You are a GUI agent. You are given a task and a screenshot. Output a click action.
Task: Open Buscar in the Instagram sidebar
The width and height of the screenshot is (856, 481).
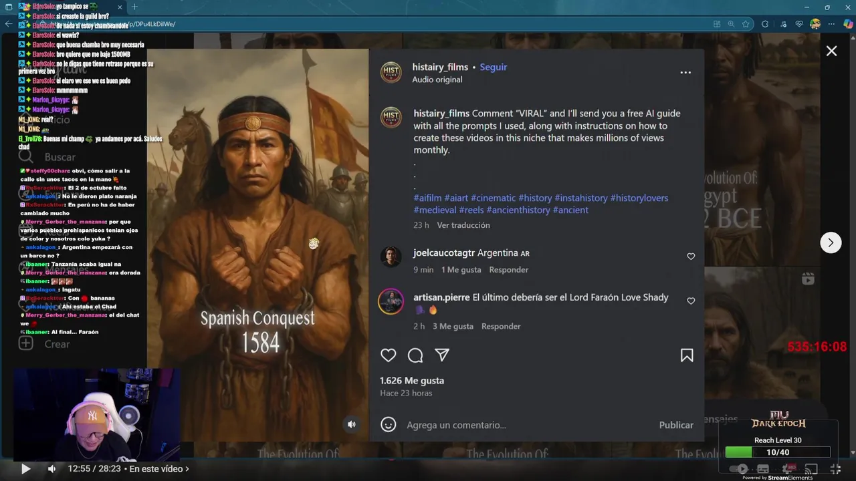point(47,157)
